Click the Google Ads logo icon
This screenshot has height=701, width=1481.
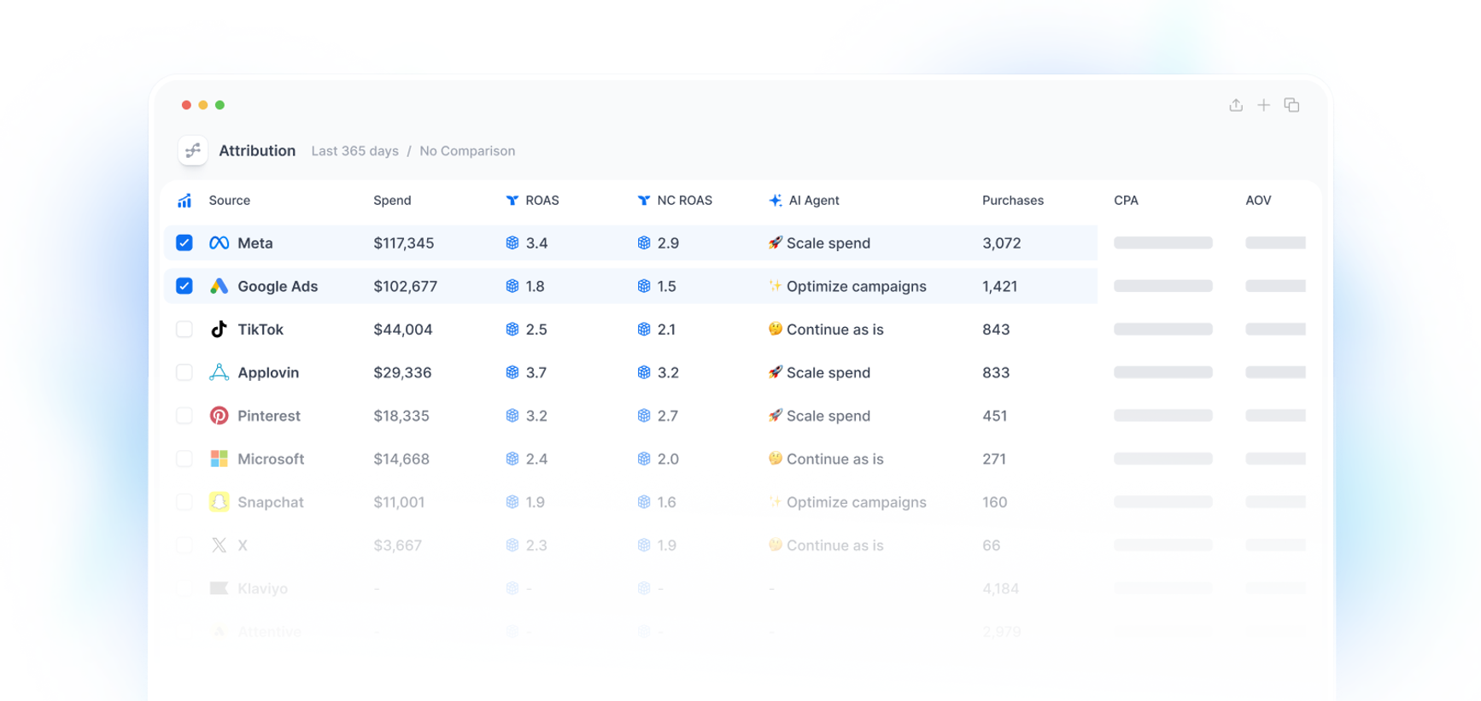pyautogui.click(x=220, y=286)
